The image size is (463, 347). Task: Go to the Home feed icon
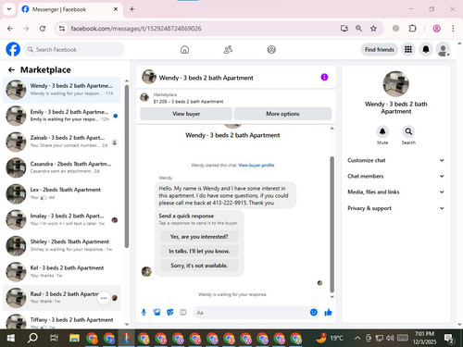pos(184,49)
